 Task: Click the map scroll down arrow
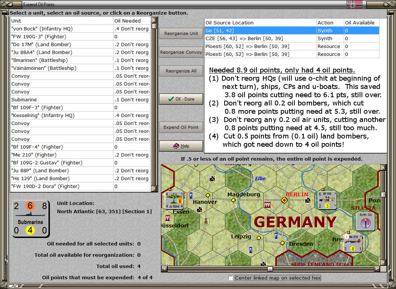tap(383, 262)
